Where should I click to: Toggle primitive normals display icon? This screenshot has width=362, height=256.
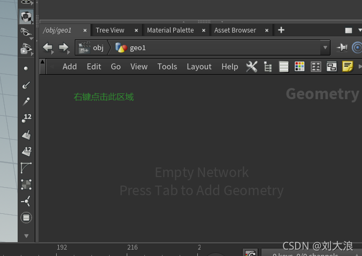point(26,135)
